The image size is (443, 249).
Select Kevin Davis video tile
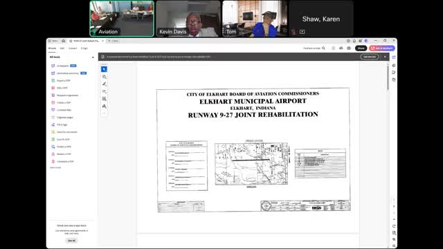[188, 19]
